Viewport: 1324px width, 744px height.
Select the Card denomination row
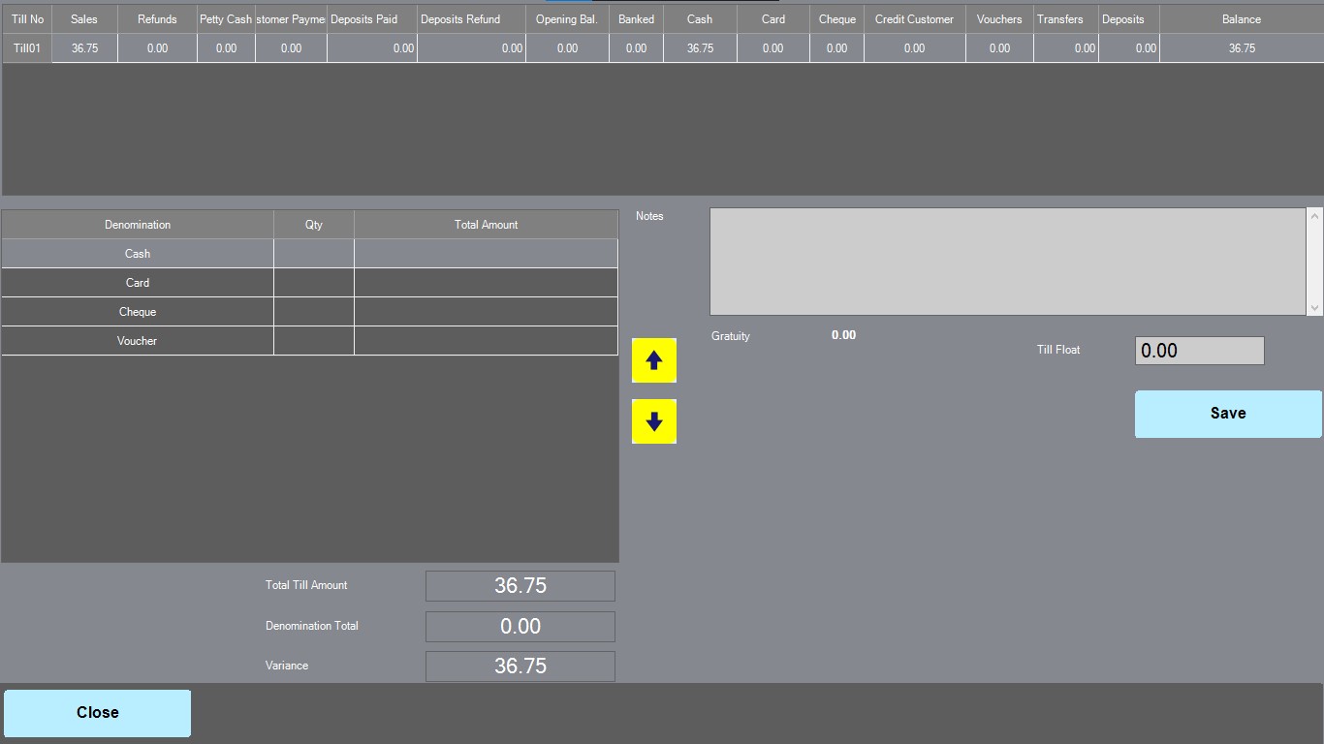(x=138, y=283)
